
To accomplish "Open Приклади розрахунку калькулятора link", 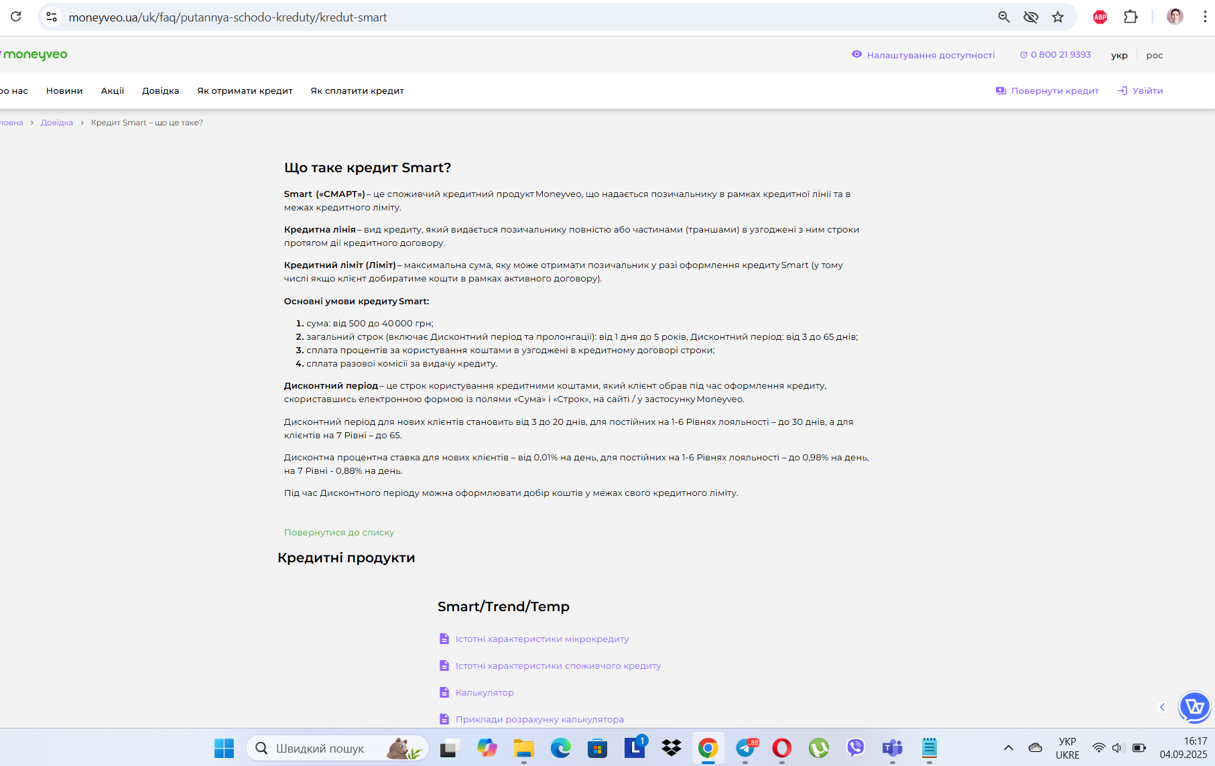I will pyautogui.click(x=539, y=719).
